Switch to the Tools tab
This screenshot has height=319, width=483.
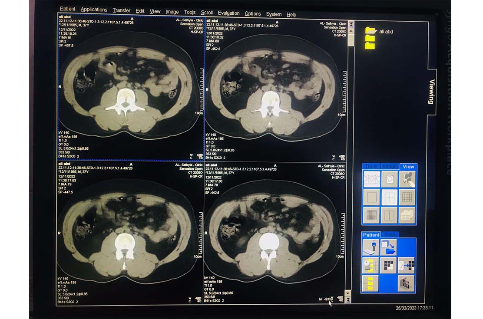371,167
